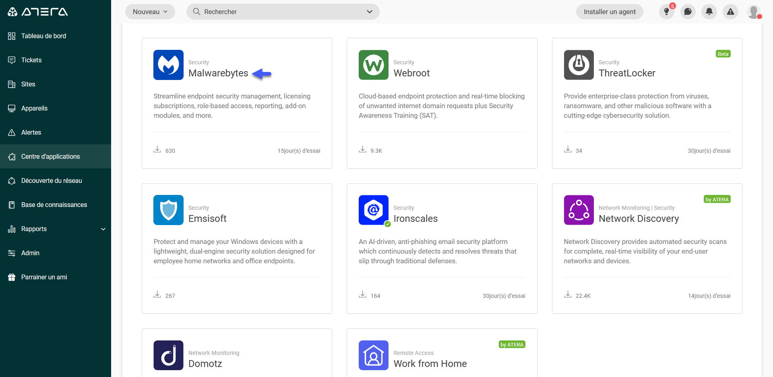
Task: Open the Emsisoft app title
Action: tap(207, 219)
